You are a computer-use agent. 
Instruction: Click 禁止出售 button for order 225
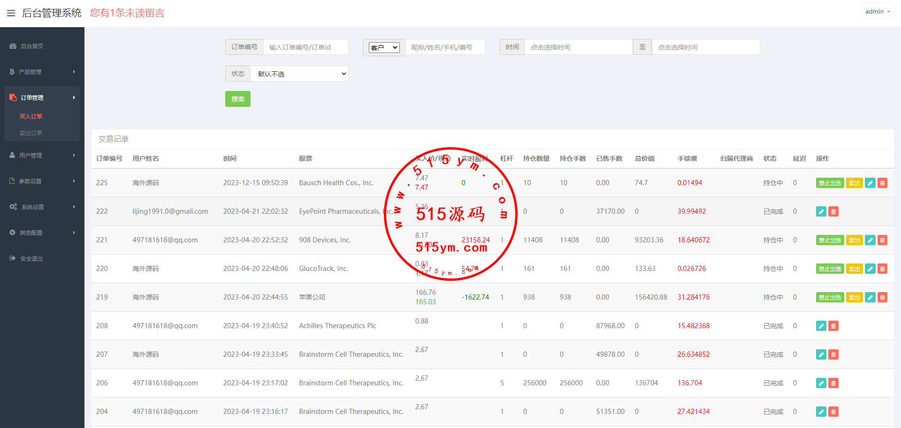coord(830,183)
